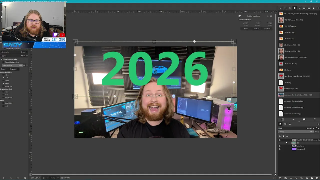Screen dimensions: 320x180
Task: Click the zoom-on-resize icon at ruler corner
Action: point(275,11)
